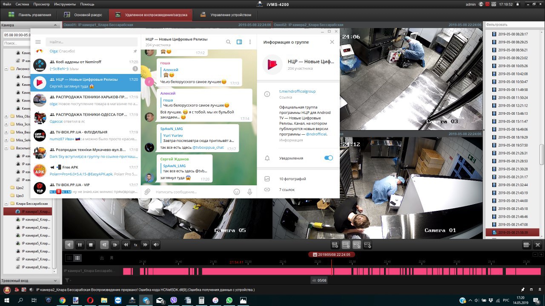Open Kodi аддоны от Nemiroff chat
This screenshot has height=306, width=545.
[86, 65]
